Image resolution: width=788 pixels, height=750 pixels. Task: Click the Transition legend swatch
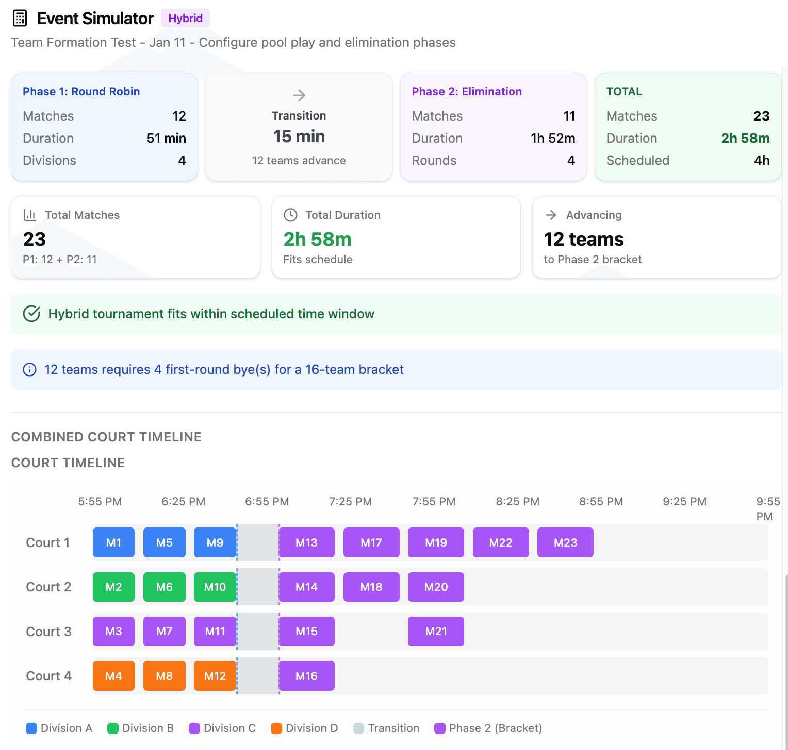(x=359, y=728)
